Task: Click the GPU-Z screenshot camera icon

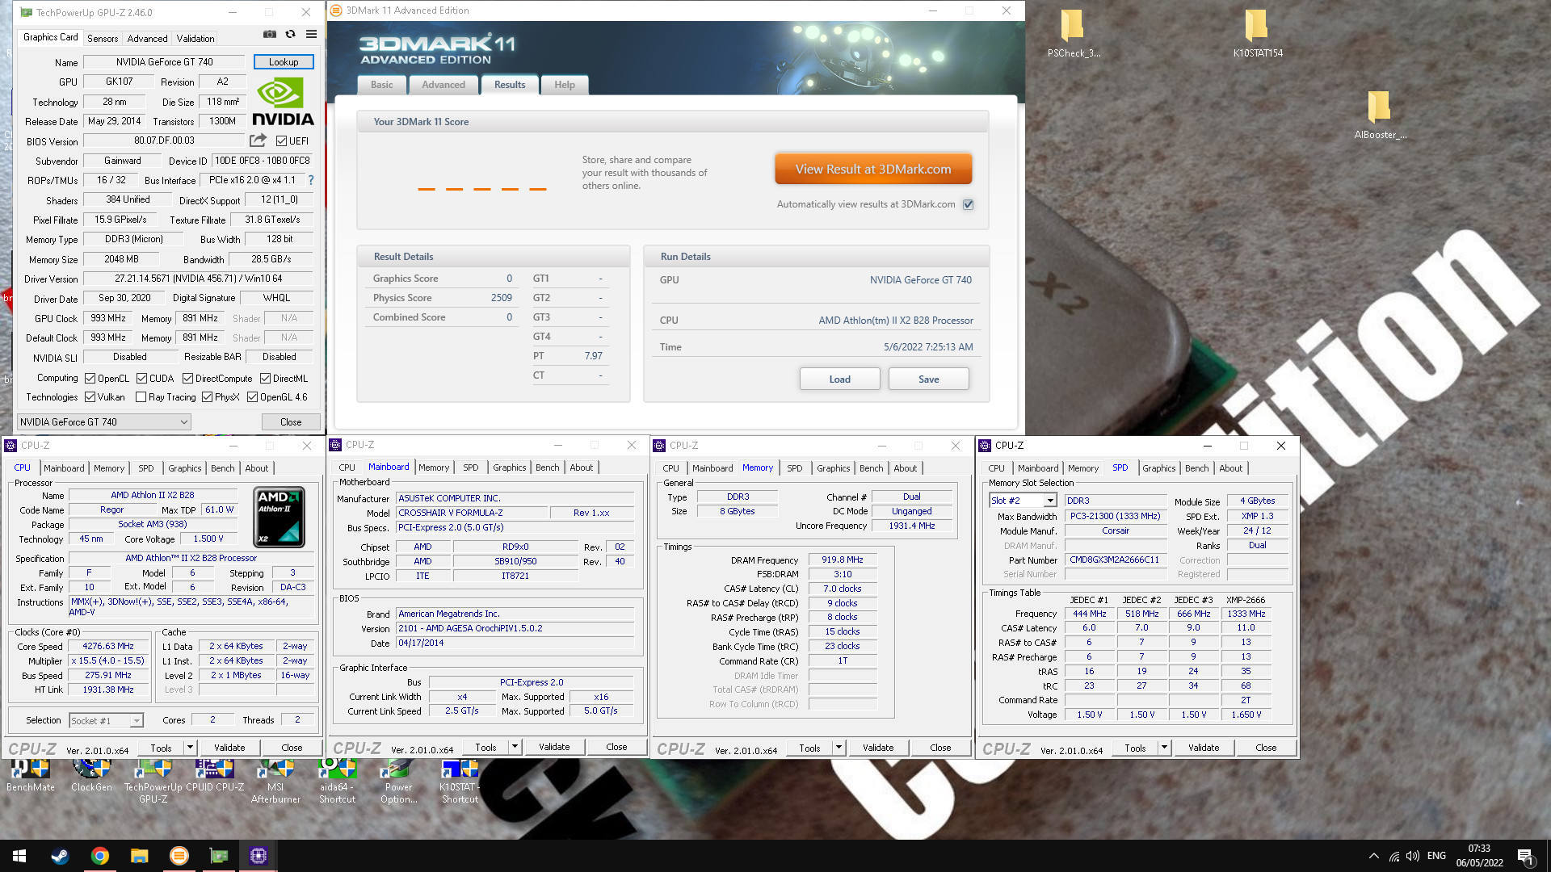Action: click(x=270, y=35)
